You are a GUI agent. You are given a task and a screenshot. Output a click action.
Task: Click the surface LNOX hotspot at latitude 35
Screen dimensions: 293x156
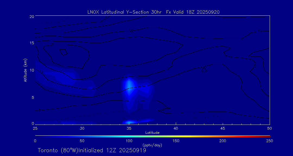129,122
